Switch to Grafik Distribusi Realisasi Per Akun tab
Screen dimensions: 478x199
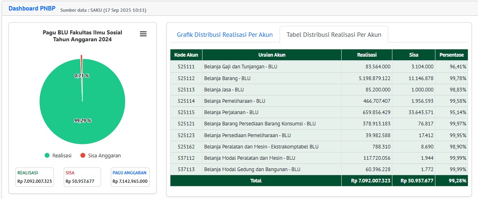point(224,35)
